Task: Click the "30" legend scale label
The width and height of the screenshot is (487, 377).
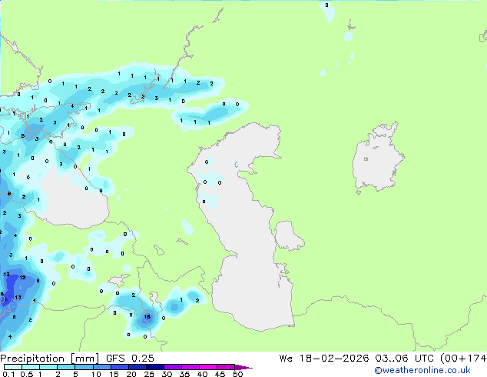Action: click(167, 374)
